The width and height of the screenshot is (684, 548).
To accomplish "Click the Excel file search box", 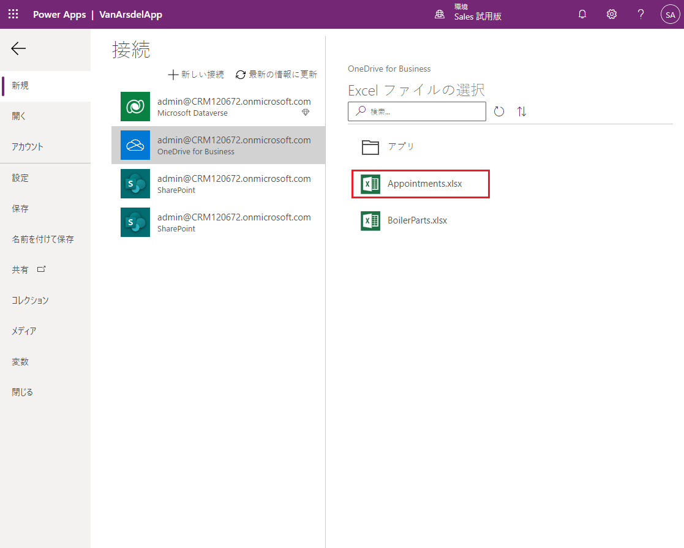I will pyautogui.click(x=416, y=111).
